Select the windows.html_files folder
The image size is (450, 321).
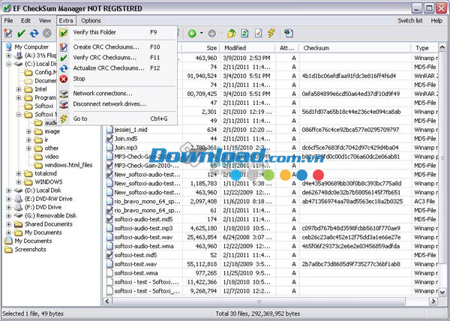[68, 165]
